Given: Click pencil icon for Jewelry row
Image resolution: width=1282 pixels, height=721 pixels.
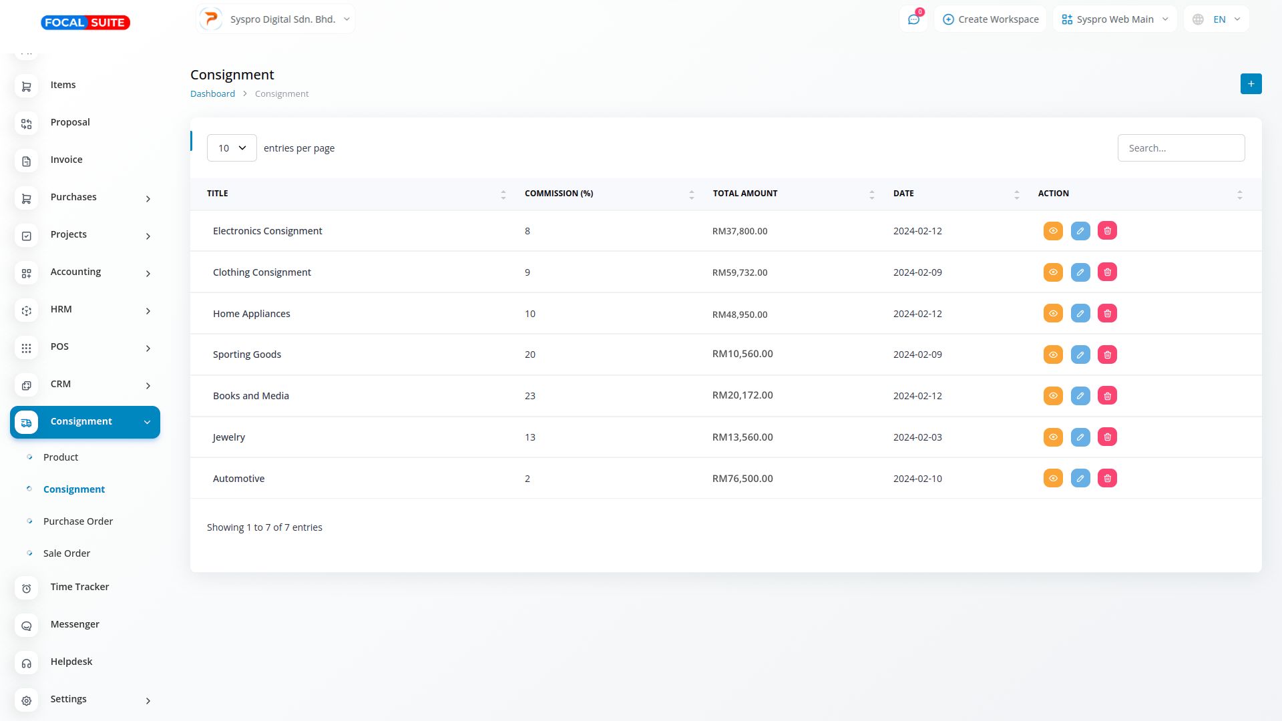Looking at the screenshot, I should 1080,437.
